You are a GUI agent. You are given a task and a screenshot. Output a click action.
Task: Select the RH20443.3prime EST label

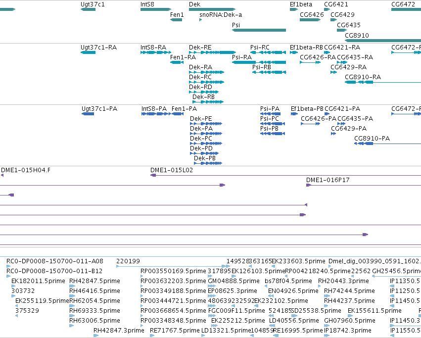[x=343, y=281]
